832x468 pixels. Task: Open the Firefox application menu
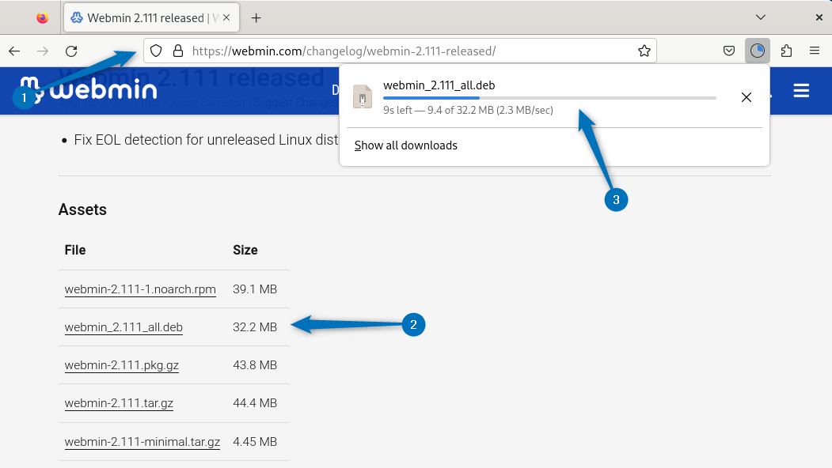pyautogui.click(x=815, y=50)
